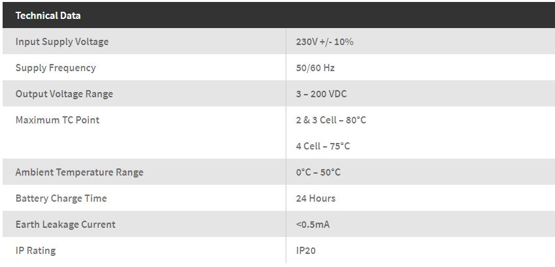Click the IP20 value
This screenshot has height=267, width=555.
point(306,251)
